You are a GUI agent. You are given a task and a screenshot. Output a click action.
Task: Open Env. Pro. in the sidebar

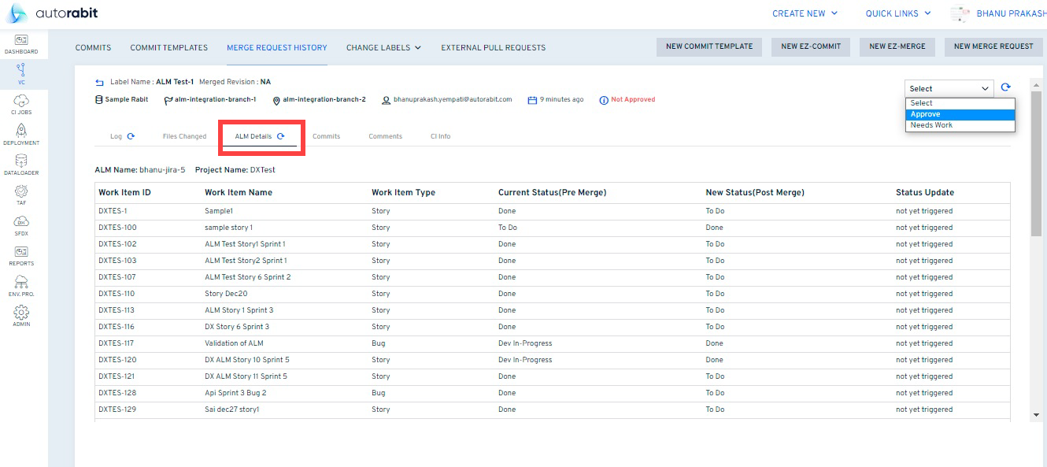click(x=21, y=285)
